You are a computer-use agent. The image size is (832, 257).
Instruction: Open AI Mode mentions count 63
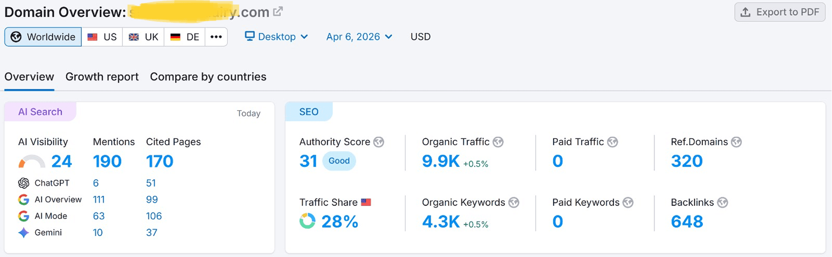pos(99,216)
